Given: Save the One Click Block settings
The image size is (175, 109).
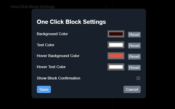Looking at the screenshot, I should [44, 89].
